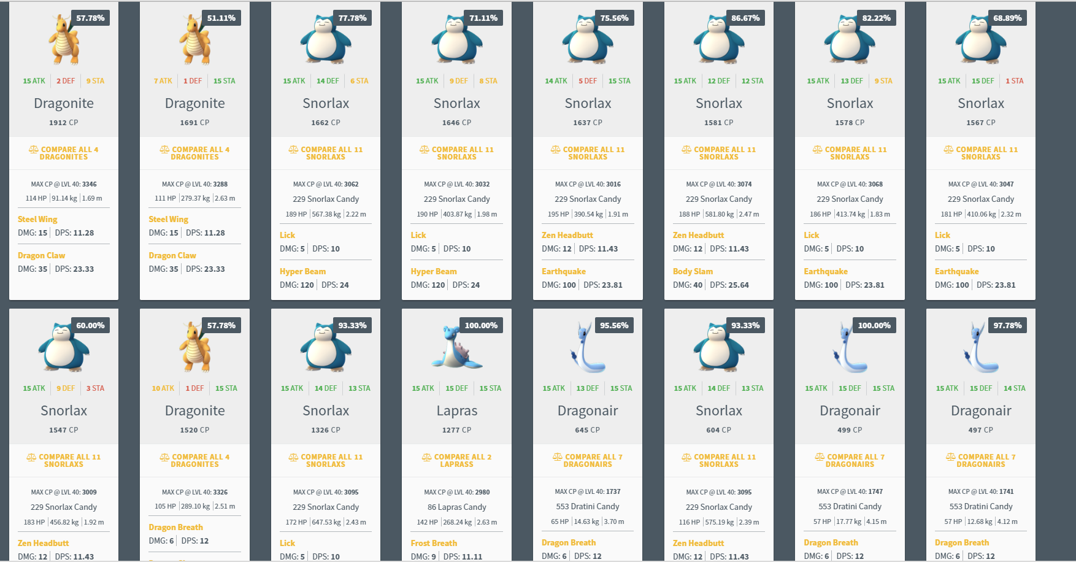Click Dragon Claw move on 1691 CP Dragonite
This screenshot has width=1076, height=562.
pos(172,255)
